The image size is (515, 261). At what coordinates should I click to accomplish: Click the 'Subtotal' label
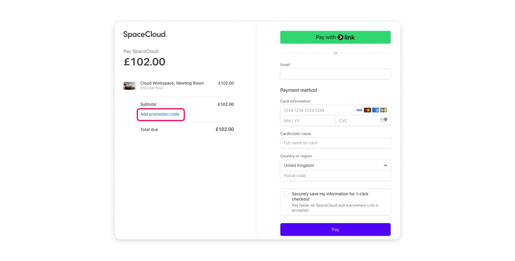click(x=148, y=104)
